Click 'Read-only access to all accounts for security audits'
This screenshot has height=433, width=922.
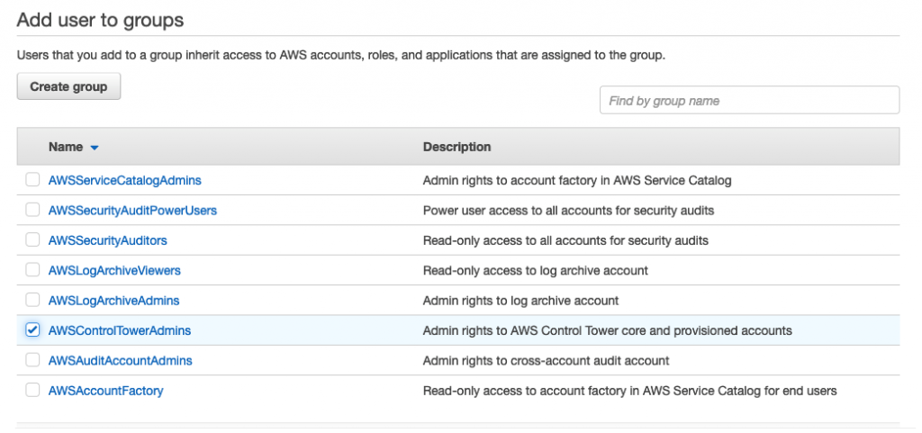point(565,240)
